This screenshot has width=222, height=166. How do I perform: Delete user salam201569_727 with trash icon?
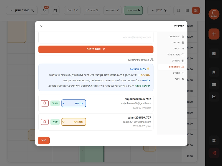pyautogui.click(x=45, y=122)
